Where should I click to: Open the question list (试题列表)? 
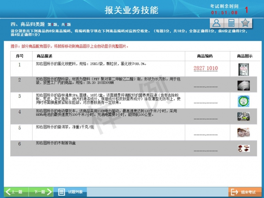72,192
